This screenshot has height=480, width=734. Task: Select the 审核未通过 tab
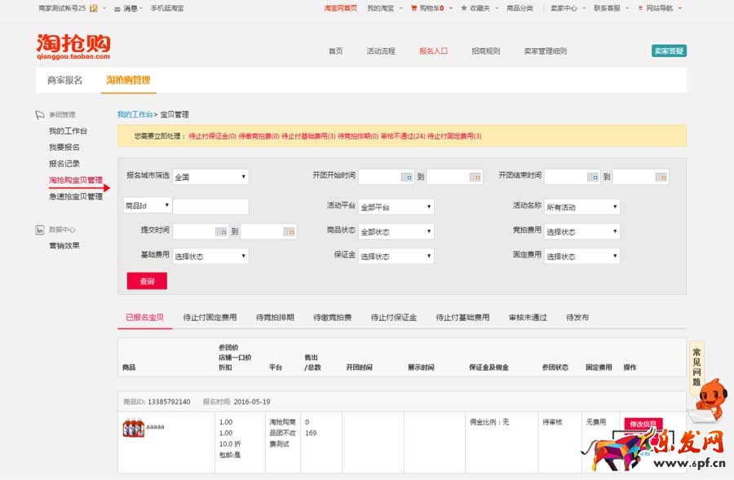tap(528, 317)
